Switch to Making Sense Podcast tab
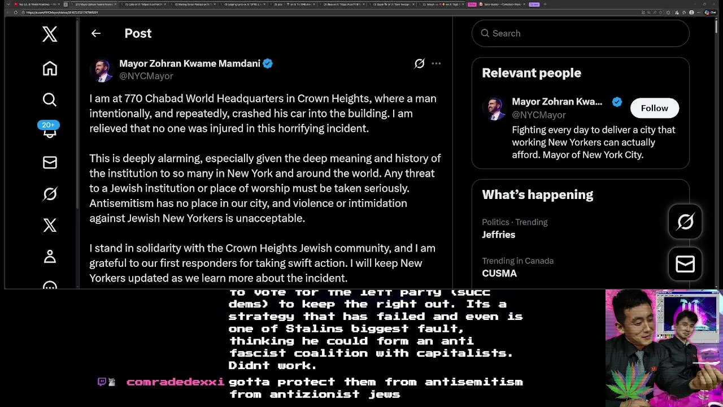This screenshot has height=407, width=723. pos(192,5)
